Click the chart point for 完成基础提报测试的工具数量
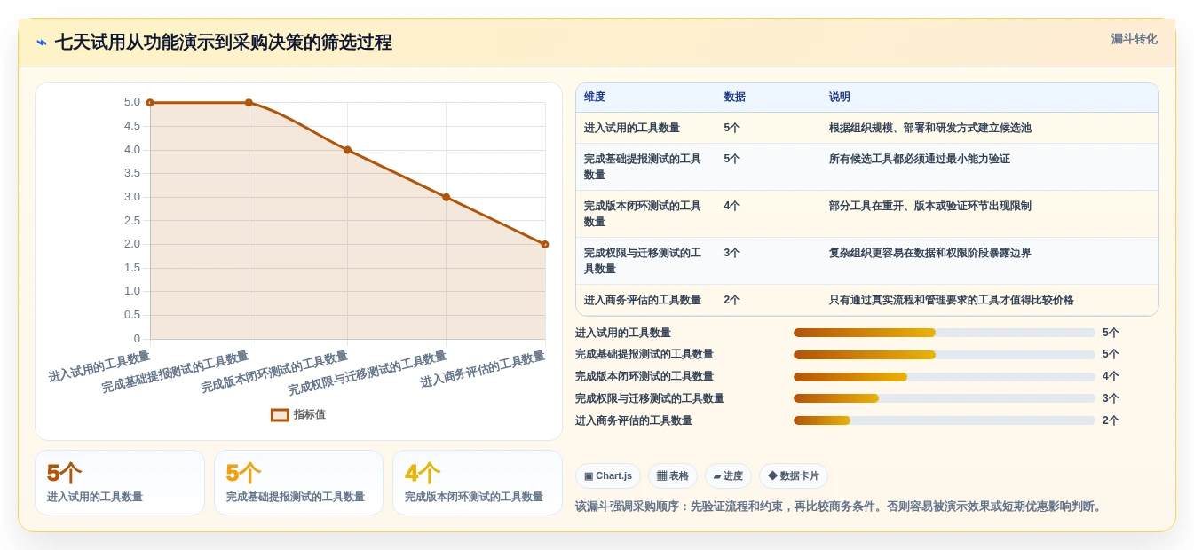 pos(249,103)
